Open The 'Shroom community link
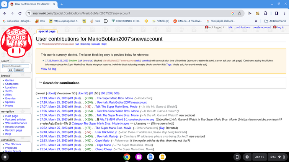Screen dimensions: 289x162 point(13,144)
